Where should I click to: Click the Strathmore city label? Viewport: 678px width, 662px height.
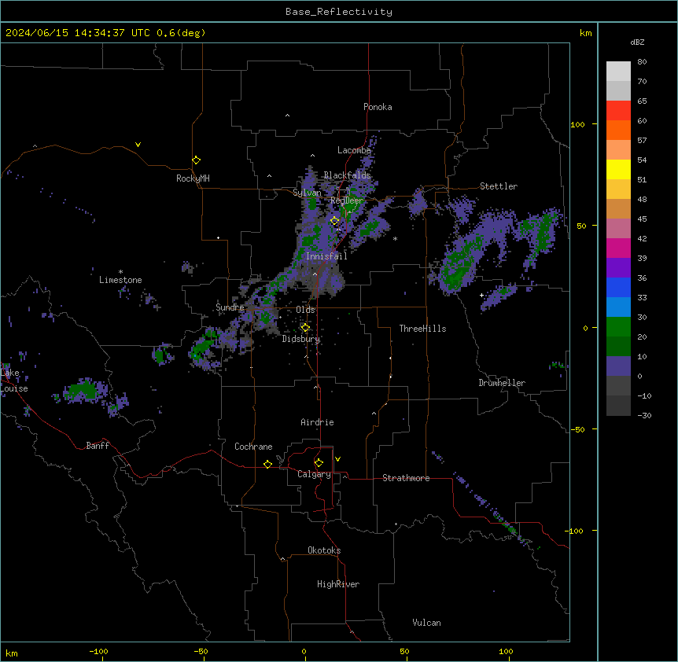[406, 478]
